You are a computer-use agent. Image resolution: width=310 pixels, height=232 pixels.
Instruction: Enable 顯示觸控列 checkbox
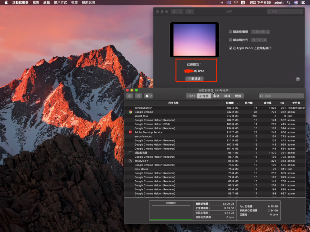[230, 40]
